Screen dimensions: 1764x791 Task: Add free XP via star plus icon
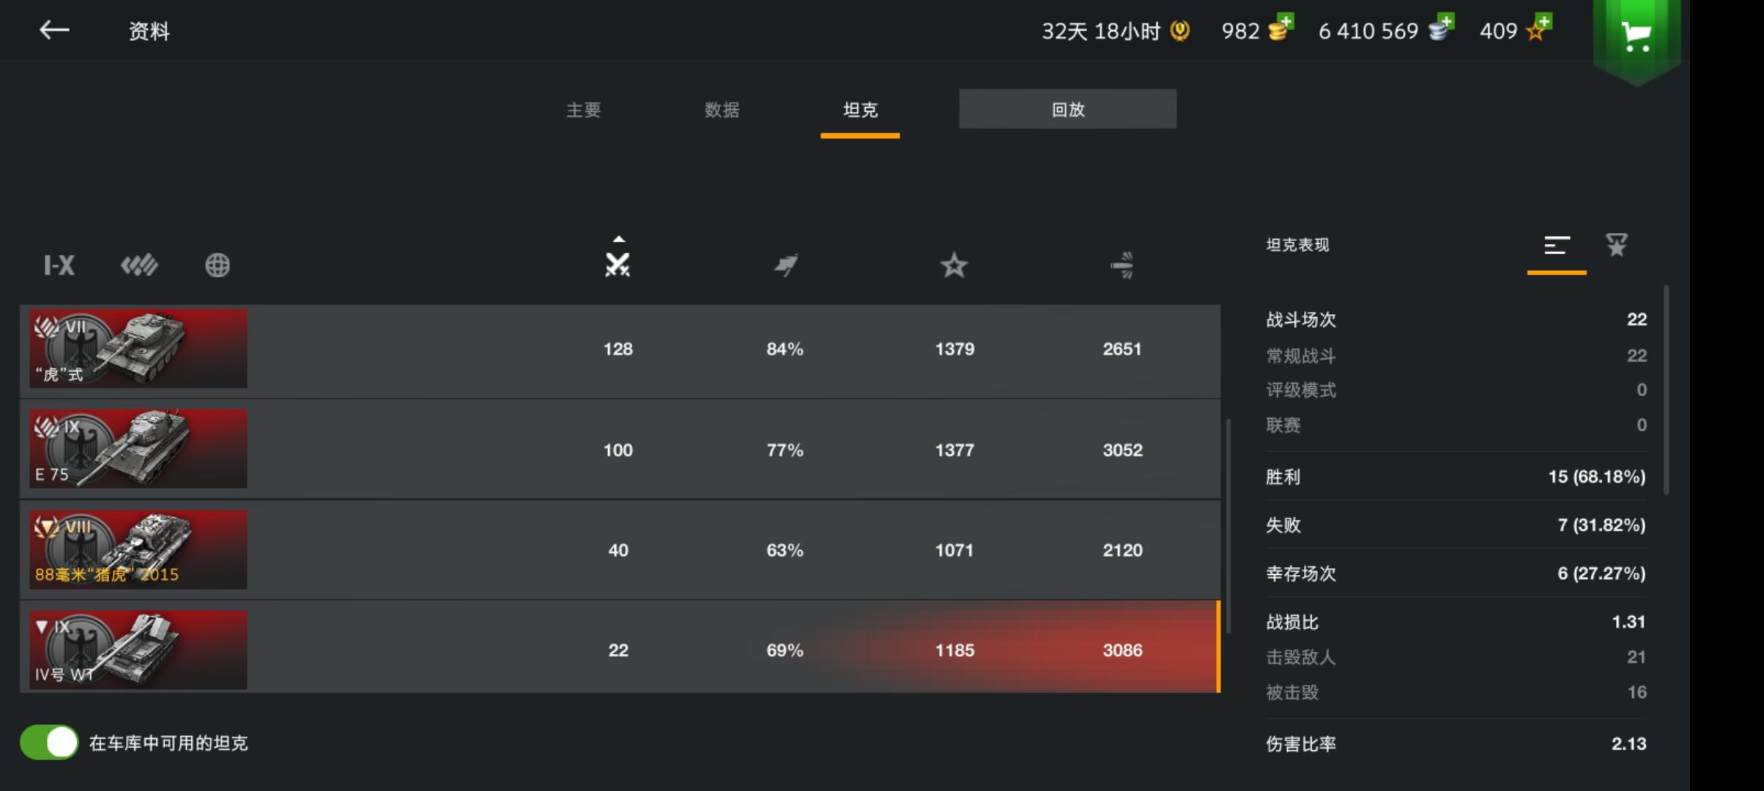[1538, 28]
